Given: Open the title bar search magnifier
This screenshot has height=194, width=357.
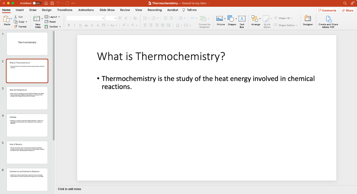Looking at the screenshot, I should coord(345,3).
